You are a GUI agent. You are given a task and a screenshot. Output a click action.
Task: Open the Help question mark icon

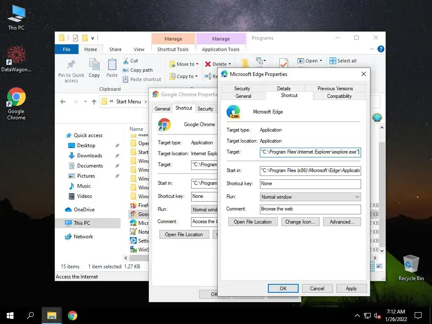coord(381,49)
